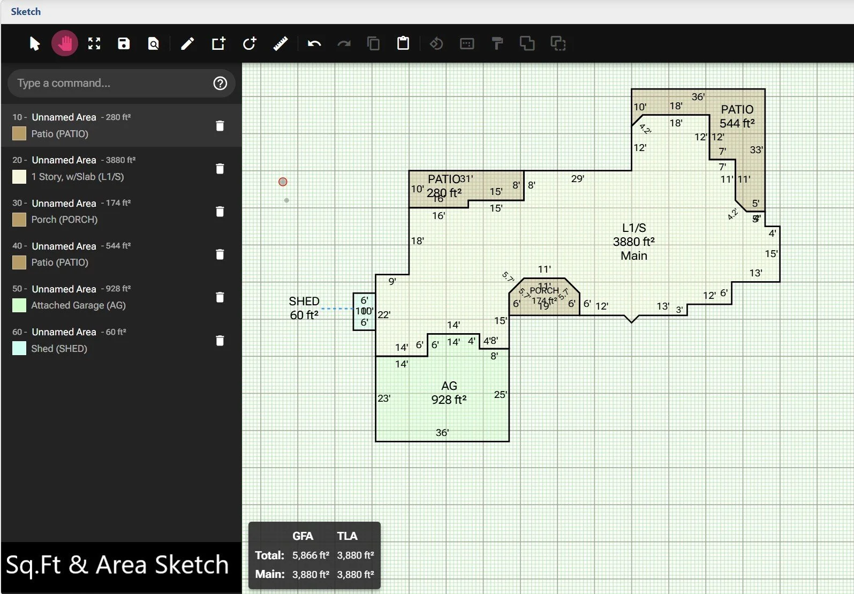Click the rotate shape diamond icon
The width and height of the screenshot is (854, 594).
click(436, 43)
